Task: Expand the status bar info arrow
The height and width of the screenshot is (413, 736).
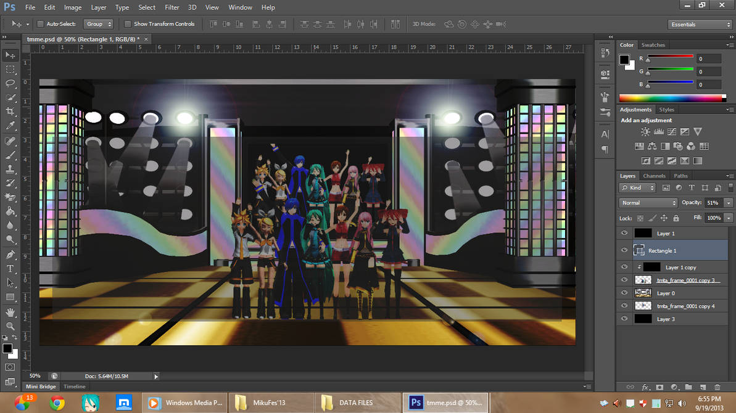Action: 156,377
